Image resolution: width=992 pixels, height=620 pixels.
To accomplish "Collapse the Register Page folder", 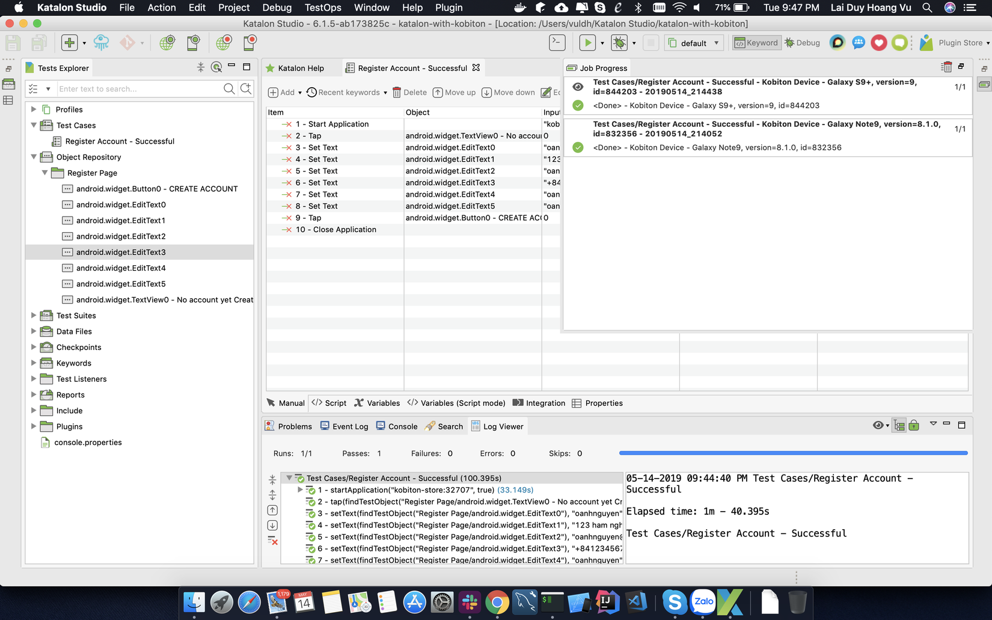I will coord(44,173).
